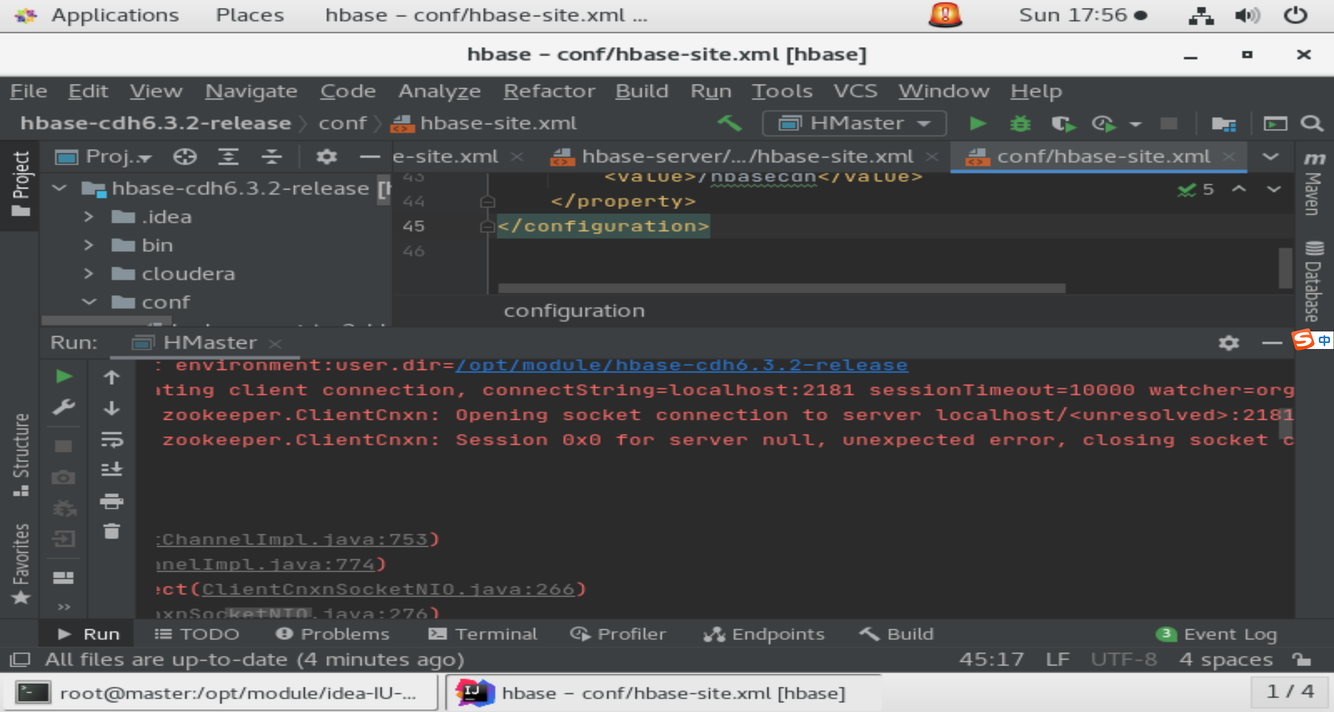This screenshot has width=1334, height=712.
Task: Click the Search Everywhere magnifier icon
Action: [1311, 124]
